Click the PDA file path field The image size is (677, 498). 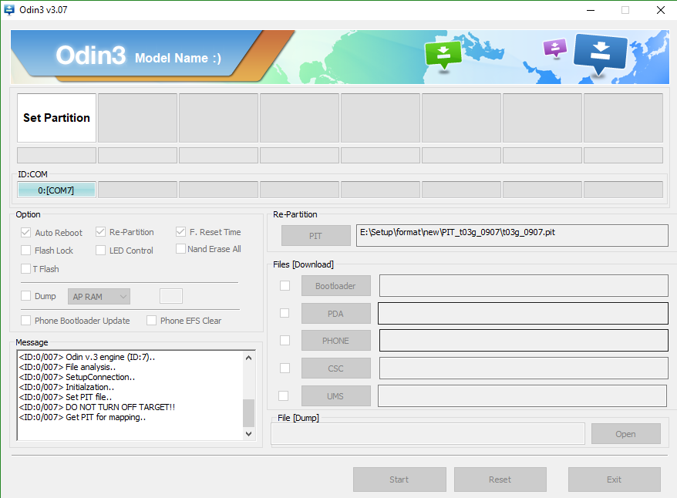coord(523,313)
